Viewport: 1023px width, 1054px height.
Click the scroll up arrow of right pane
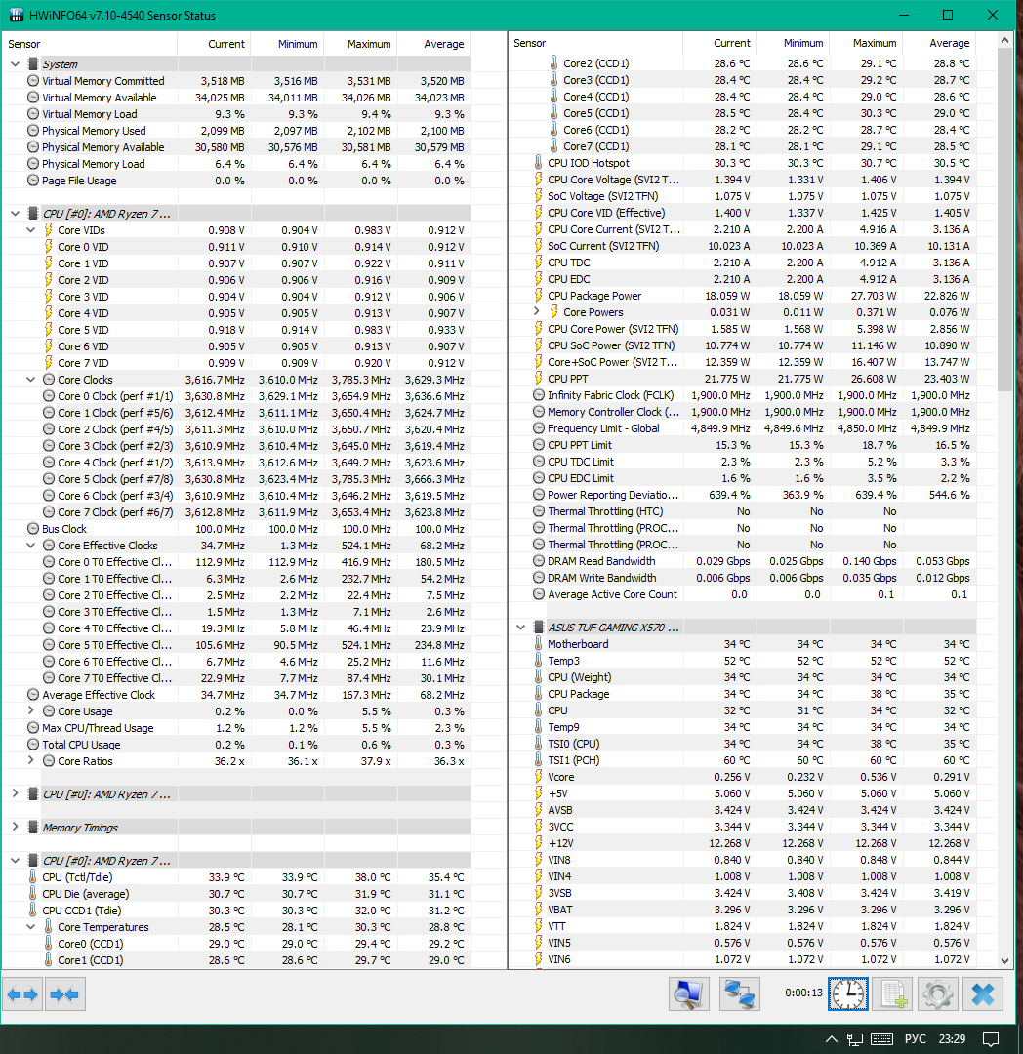pyautogui.click(x=1004, y=40)
